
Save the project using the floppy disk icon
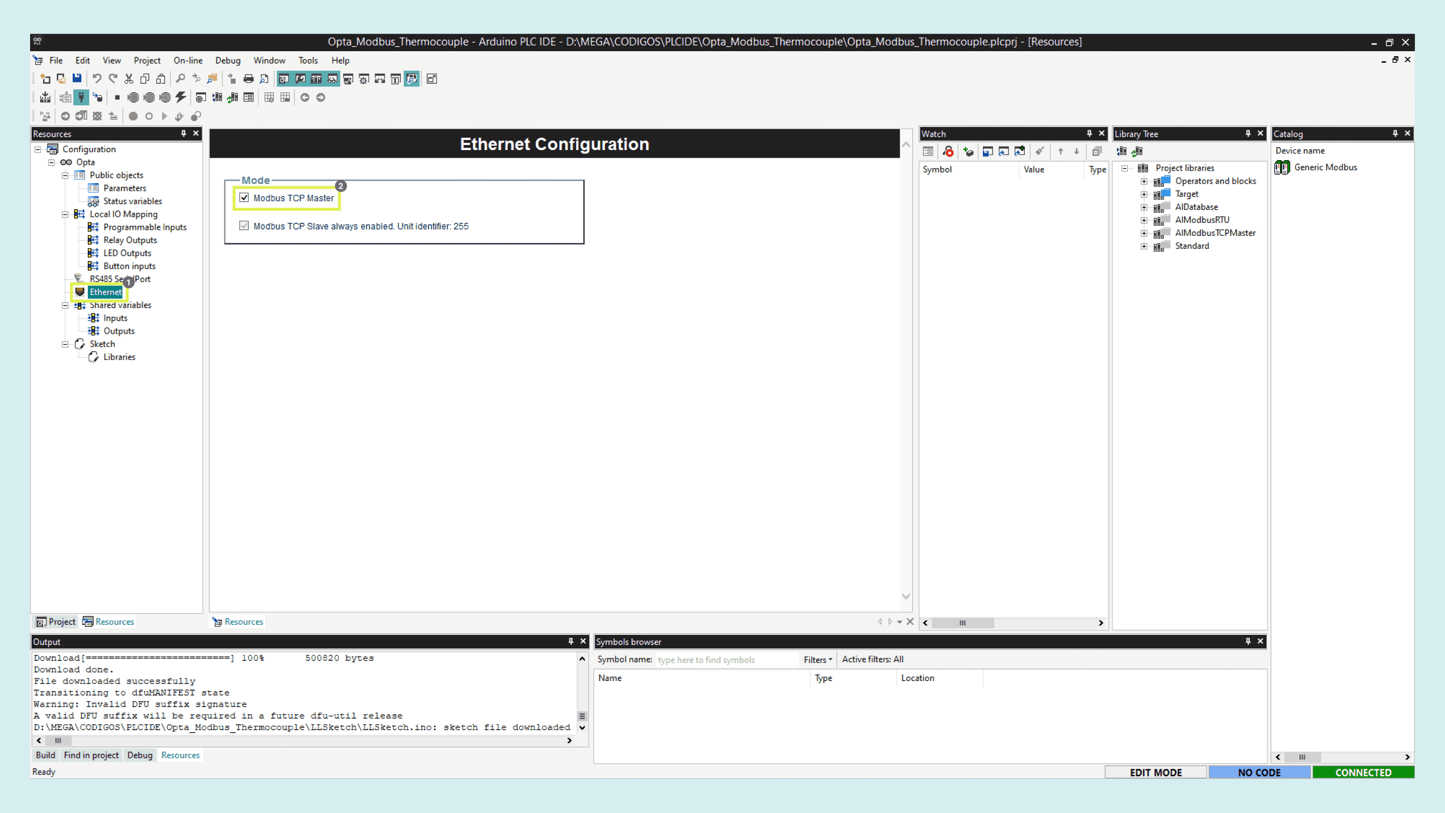[77, 79]
